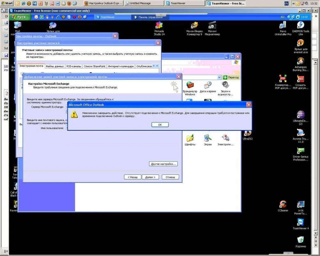Open TeamViewer 4 desktop icon
Image resolution: width=320 pixels, height=256 pixels.
(300, 224)
